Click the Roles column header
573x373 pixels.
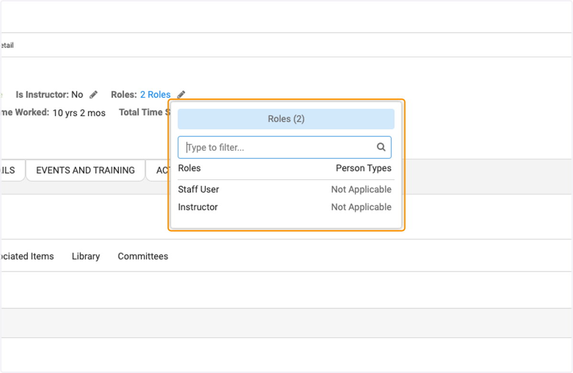click(190, 168)
